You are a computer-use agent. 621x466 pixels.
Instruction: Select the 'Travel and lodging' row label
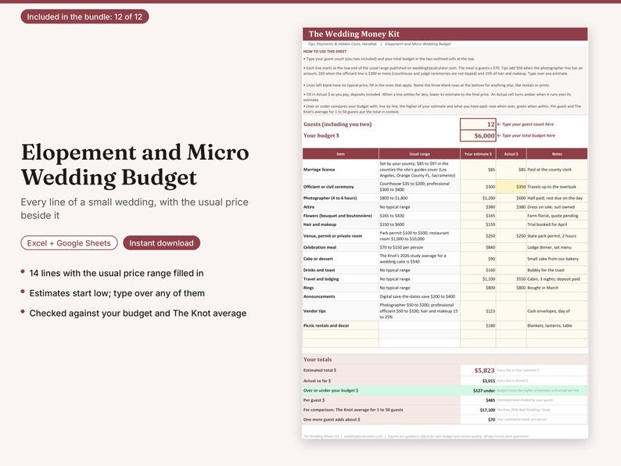tap(321, 279)
